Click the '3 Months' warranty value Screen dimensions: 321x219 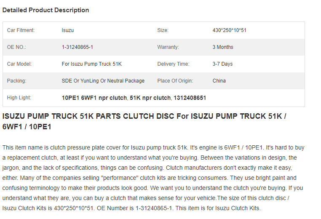(x=223, y=47)
